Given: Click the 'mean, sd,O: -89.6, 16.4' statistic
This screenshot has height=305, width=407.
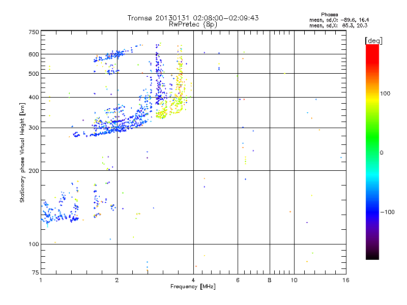Looking at the screenshot, I should point(339,20).
